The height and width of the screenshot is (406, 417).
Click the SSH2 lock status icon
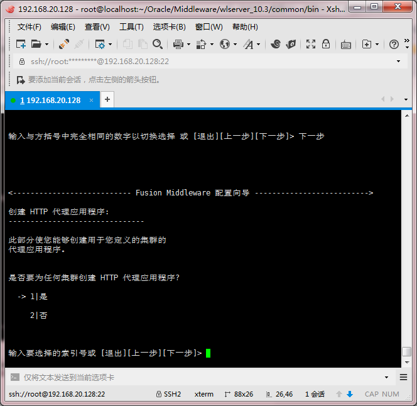coord(159,394)
